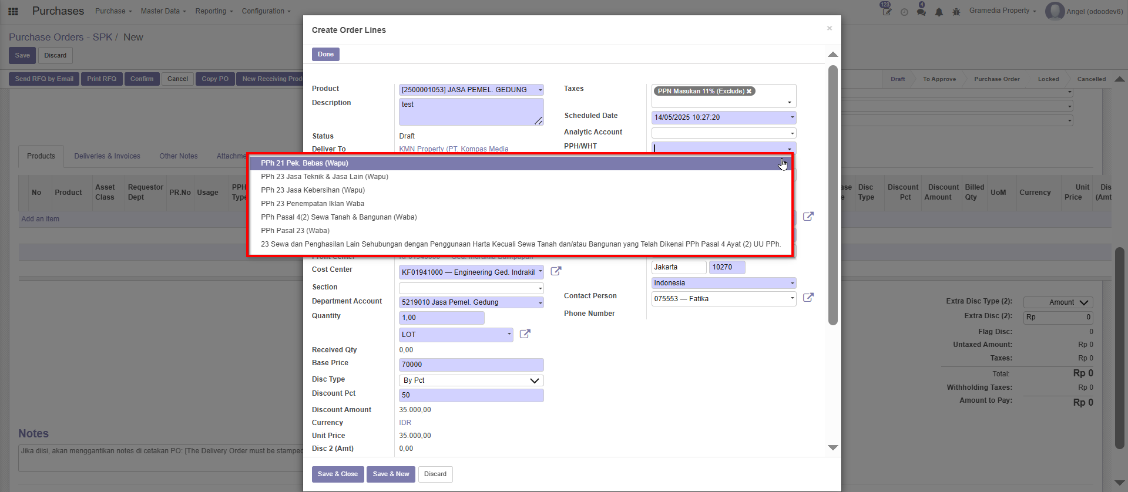Click Save & Close button
1128x492 pixels.
(x=338, y=474)
